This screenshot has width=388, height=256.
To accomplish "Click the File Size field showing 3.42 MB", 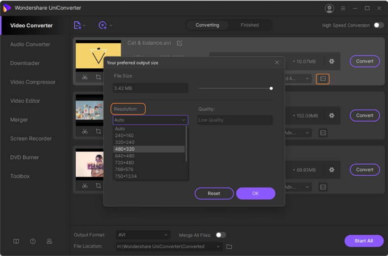I will click(x=151, y=89).
